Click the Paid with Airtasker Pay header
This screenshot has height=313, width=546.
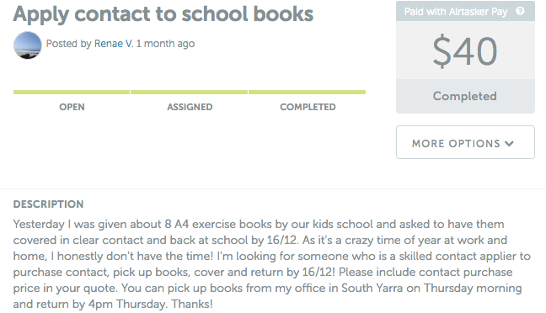(x=465, y=11)
